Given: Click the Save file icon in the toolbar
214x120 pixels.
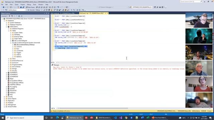Looking at the screenshot, I should [x=21, y=7].
